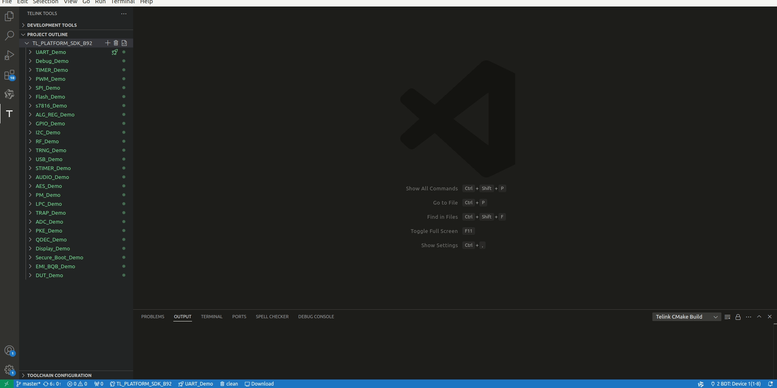Expand the SPI_Demo tree item
The width and height of the screenshot is (777, 388).
tap(30, 88)
